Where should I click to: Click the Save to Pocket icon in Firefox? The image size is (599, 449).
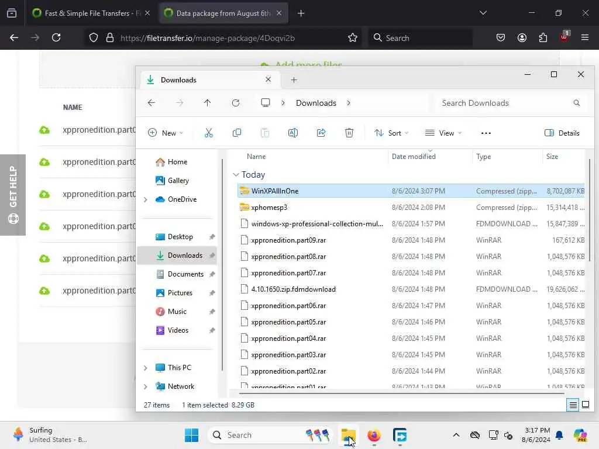pos(501,38)
